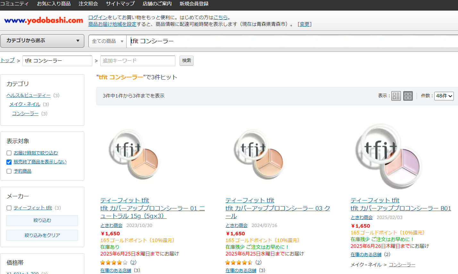Focus main search box with tfit コンシーラー
Viewport: 458px width, 274px height.
pyautogui.click(x=292, y=41)
